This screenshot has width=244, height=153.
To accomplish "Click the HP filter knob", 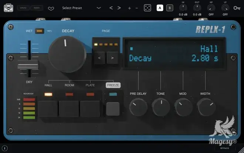I will (211, 8).
